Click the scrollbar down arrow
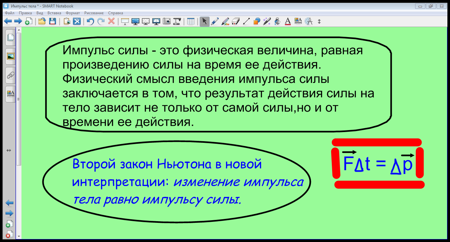This screenshot has height=242, width=450. pyautogui.click(x=19, y=236)
